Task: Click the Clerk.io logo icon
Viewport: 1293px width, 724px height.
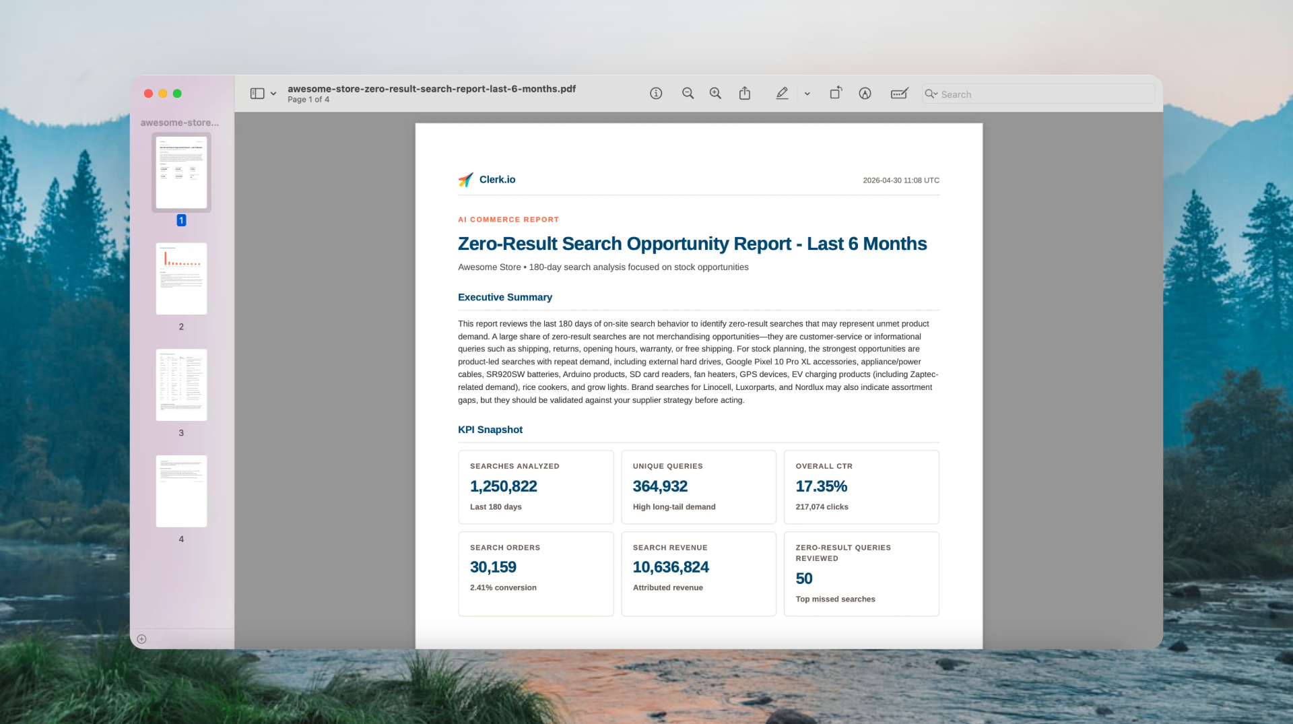Action: (x=466, y=179)
